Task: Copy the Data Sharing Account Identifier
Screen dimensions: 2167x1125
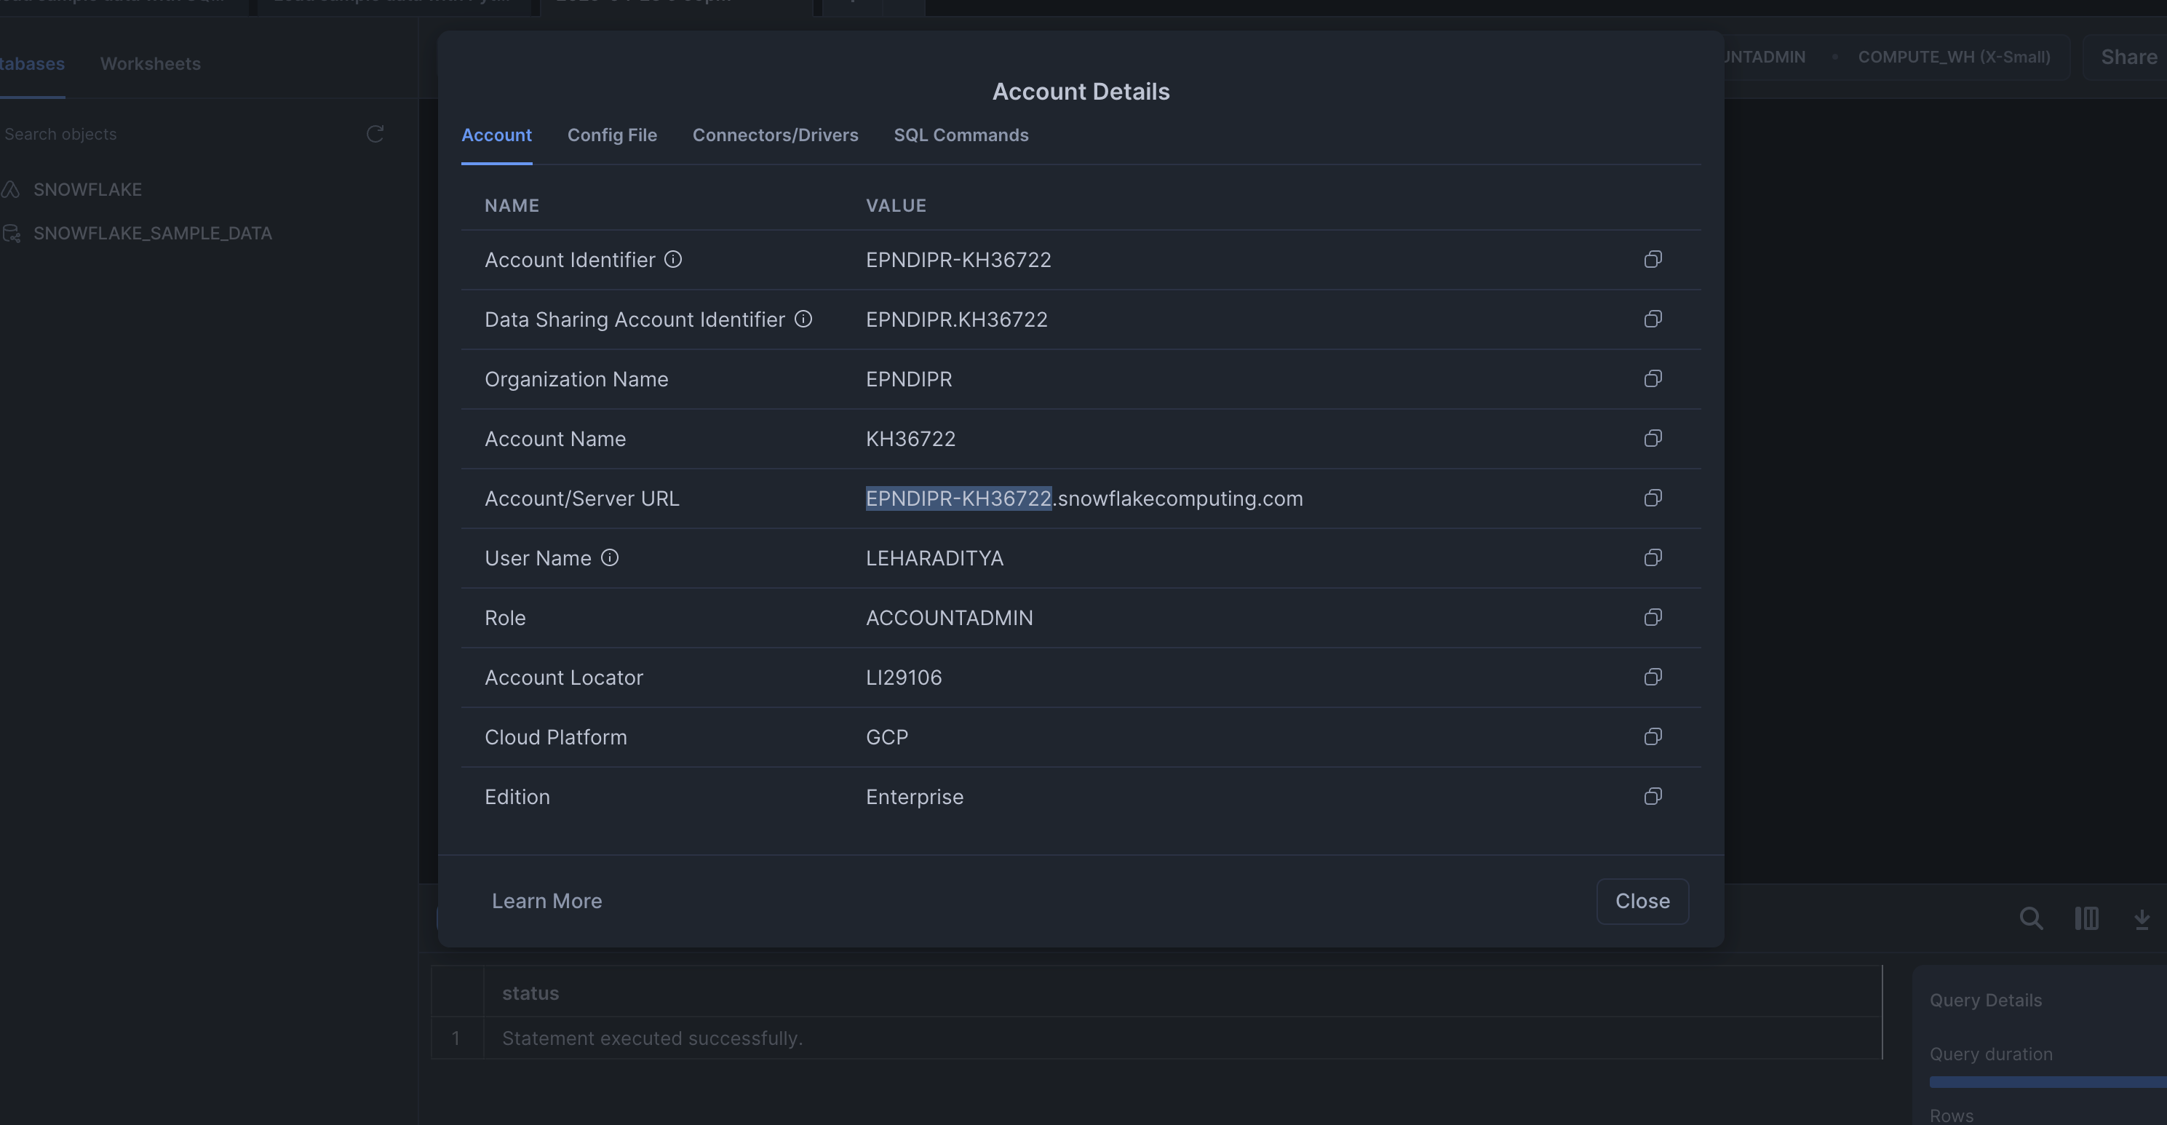Action: 1652,319
